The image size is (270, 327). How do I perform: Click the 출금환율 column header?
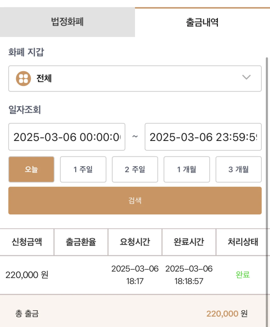(81, 242)
